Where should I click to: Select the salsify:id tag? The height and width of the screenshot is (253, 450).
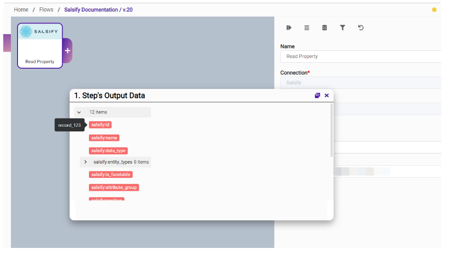(x=101, y=125)
